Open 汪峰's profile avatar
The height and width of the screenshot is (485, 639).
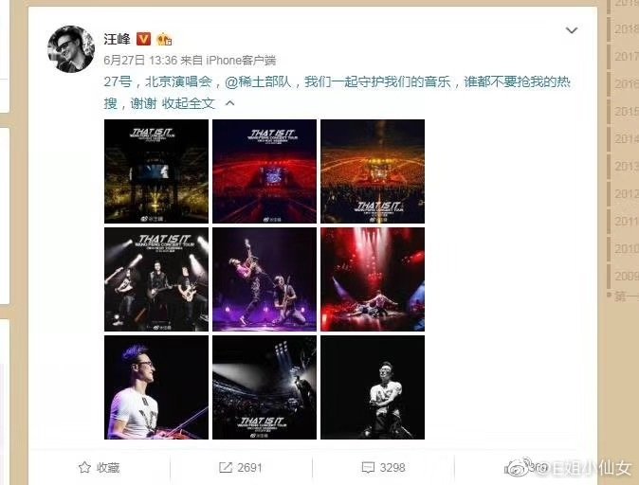tap(71, 49)
